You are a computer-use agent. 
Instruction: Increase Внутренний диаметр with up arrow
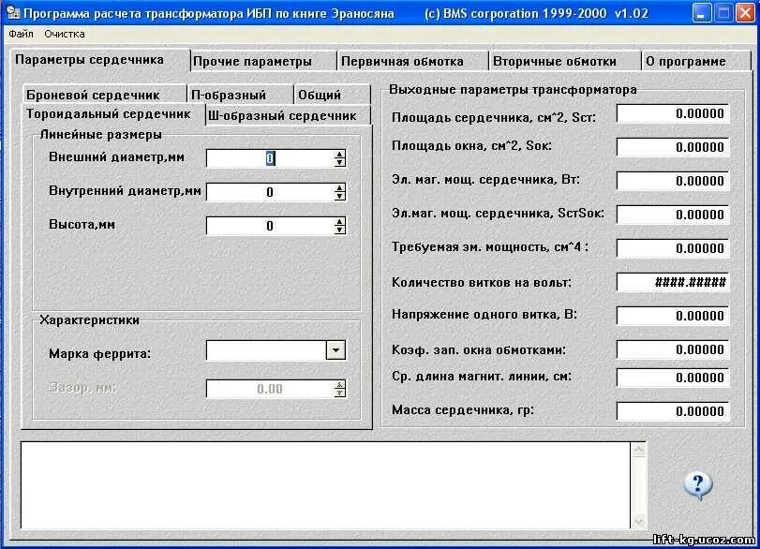[x=340, y=188]
